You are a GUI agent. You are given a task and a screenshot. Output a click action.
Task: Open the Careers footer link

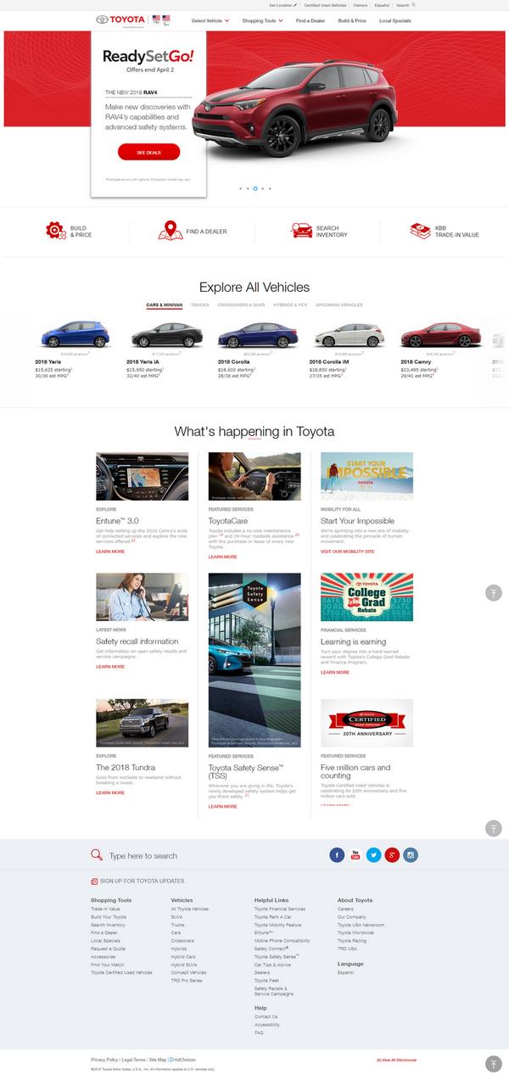(x=345, y=909)
